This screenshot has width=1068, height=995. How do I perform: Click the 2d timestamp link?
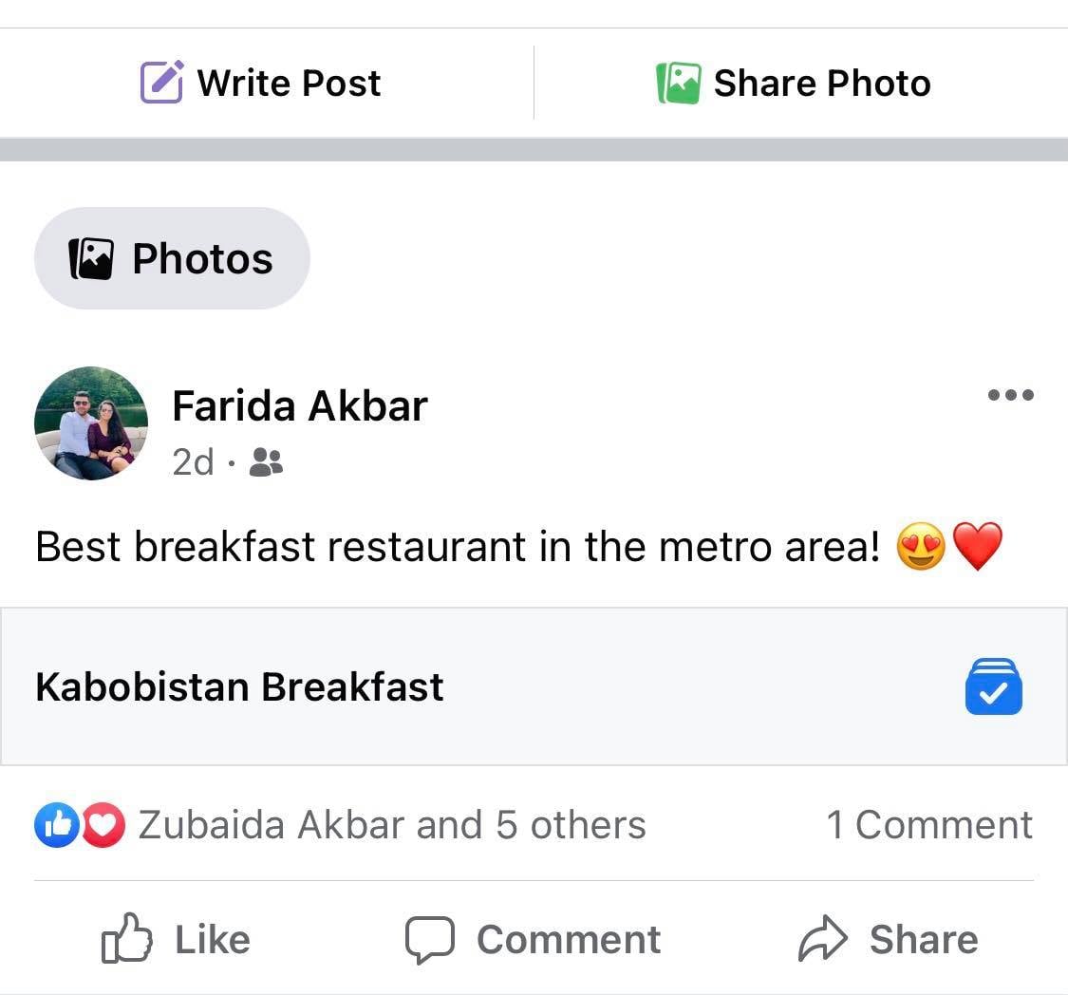193,462
